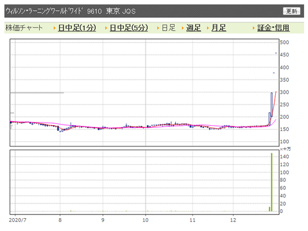Select the 日足 daily chart tab

coord(169,28)
